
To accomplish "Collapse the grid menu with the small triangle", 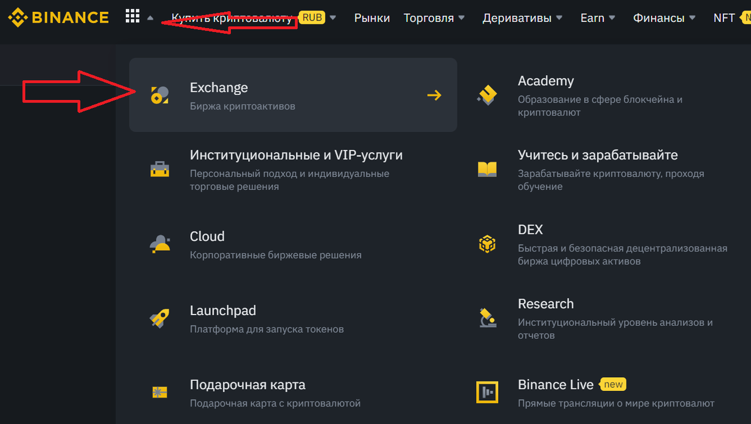I will click(150, 18).
